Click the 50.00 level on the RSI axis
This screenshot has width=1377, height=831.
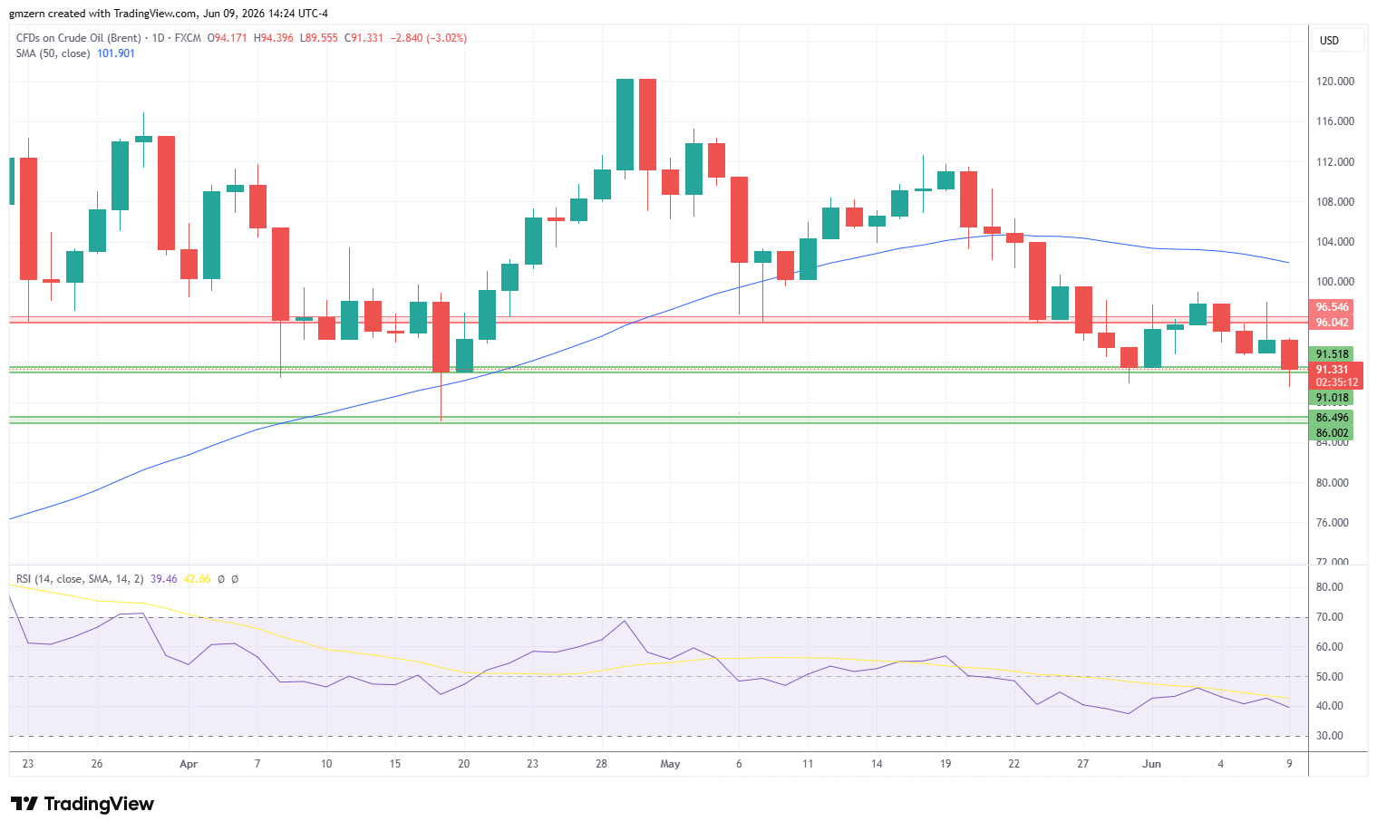coord(1330,677)
